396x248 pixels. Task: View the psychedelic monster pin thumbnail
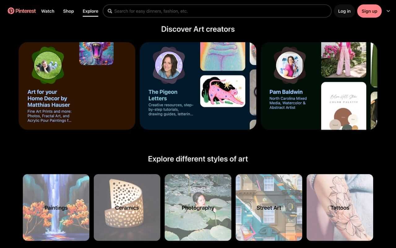pos(96,54)
